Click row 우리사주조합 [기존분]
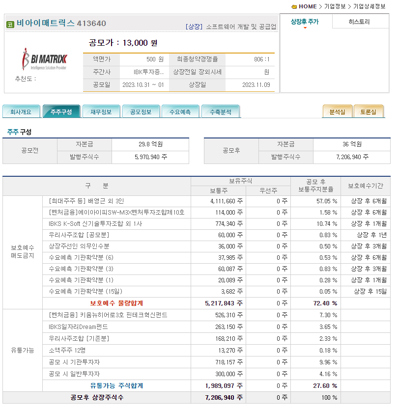The width and height of the screenshot is (398, 410). click(x=79, y=338)
